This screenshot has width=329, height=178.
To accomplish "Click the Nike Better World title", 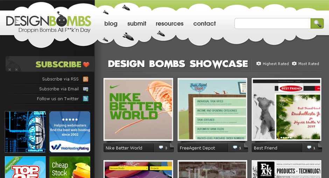I will pos(124,148).
